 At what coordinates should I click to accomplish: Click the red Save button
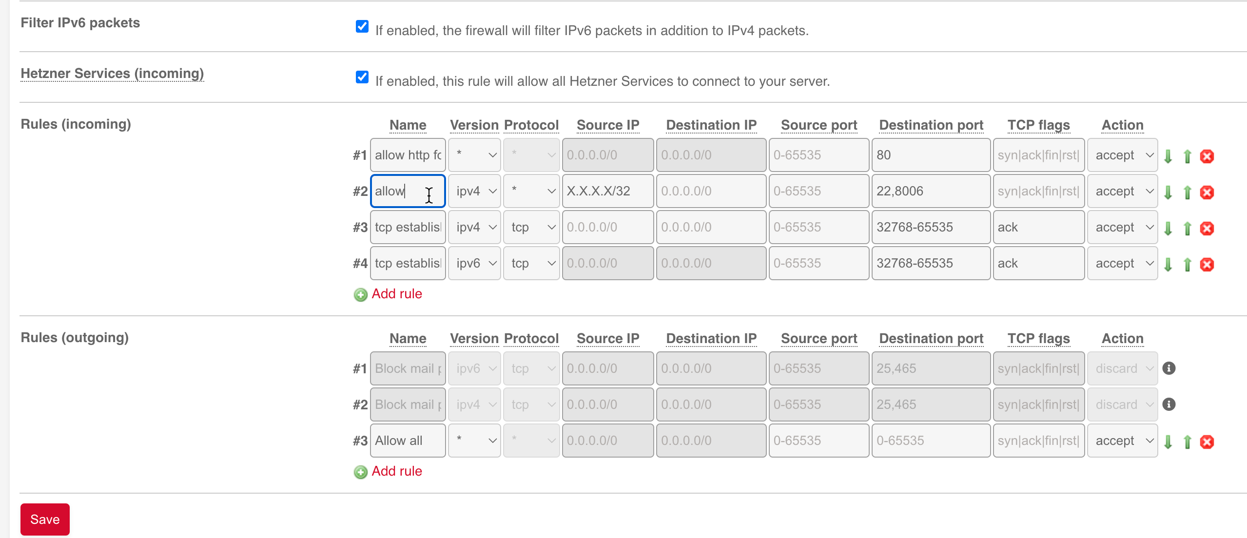(45, 519)
